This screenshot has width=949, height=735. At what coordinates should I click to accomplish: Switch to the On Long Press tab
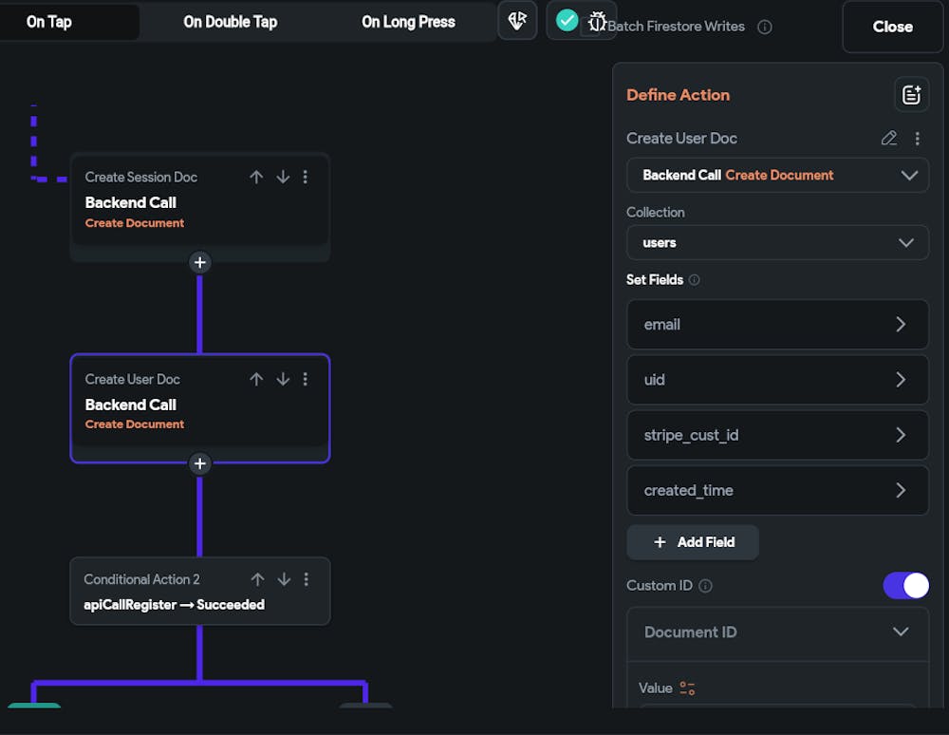[408, 22]
